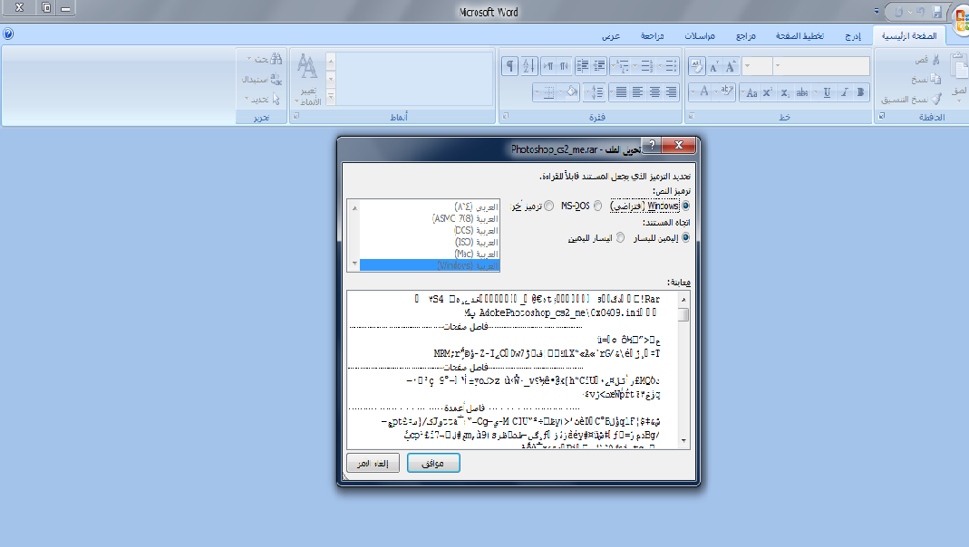Open the Bullets dropdown arrow
Viewport: 969px width, 547px height.
click(x=661, y=65)
